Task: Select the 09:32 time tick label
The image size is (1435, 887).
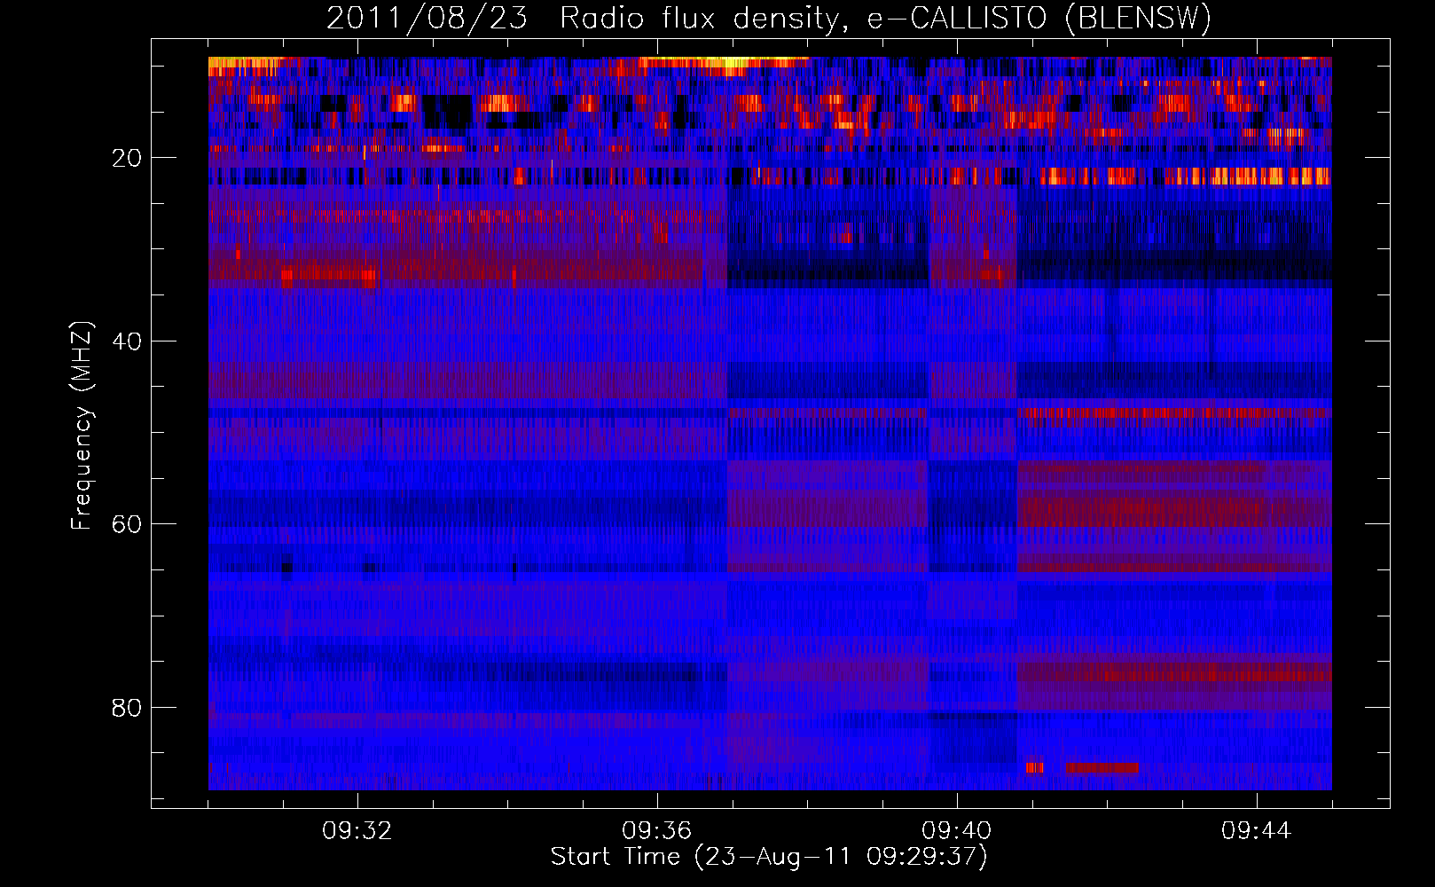Action: coord(357,831)
